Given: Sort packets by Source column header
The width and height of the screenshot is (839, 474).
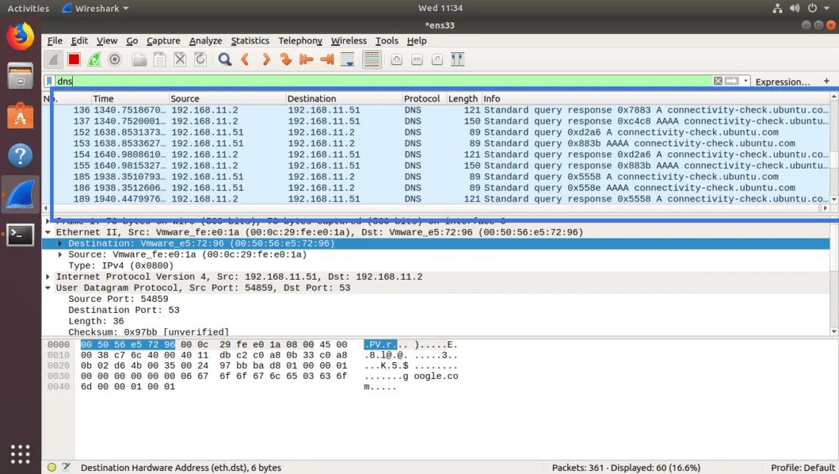Looking at the screenshot, I should 227,99.
